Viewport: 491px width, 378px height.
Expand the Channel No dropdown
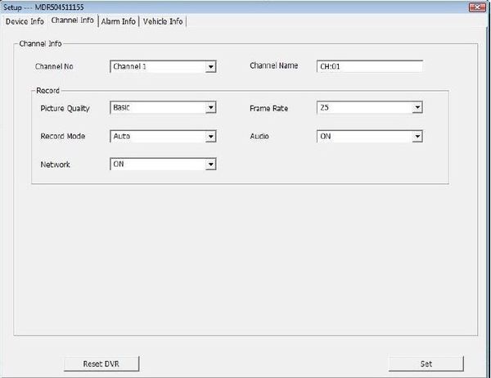210,67
